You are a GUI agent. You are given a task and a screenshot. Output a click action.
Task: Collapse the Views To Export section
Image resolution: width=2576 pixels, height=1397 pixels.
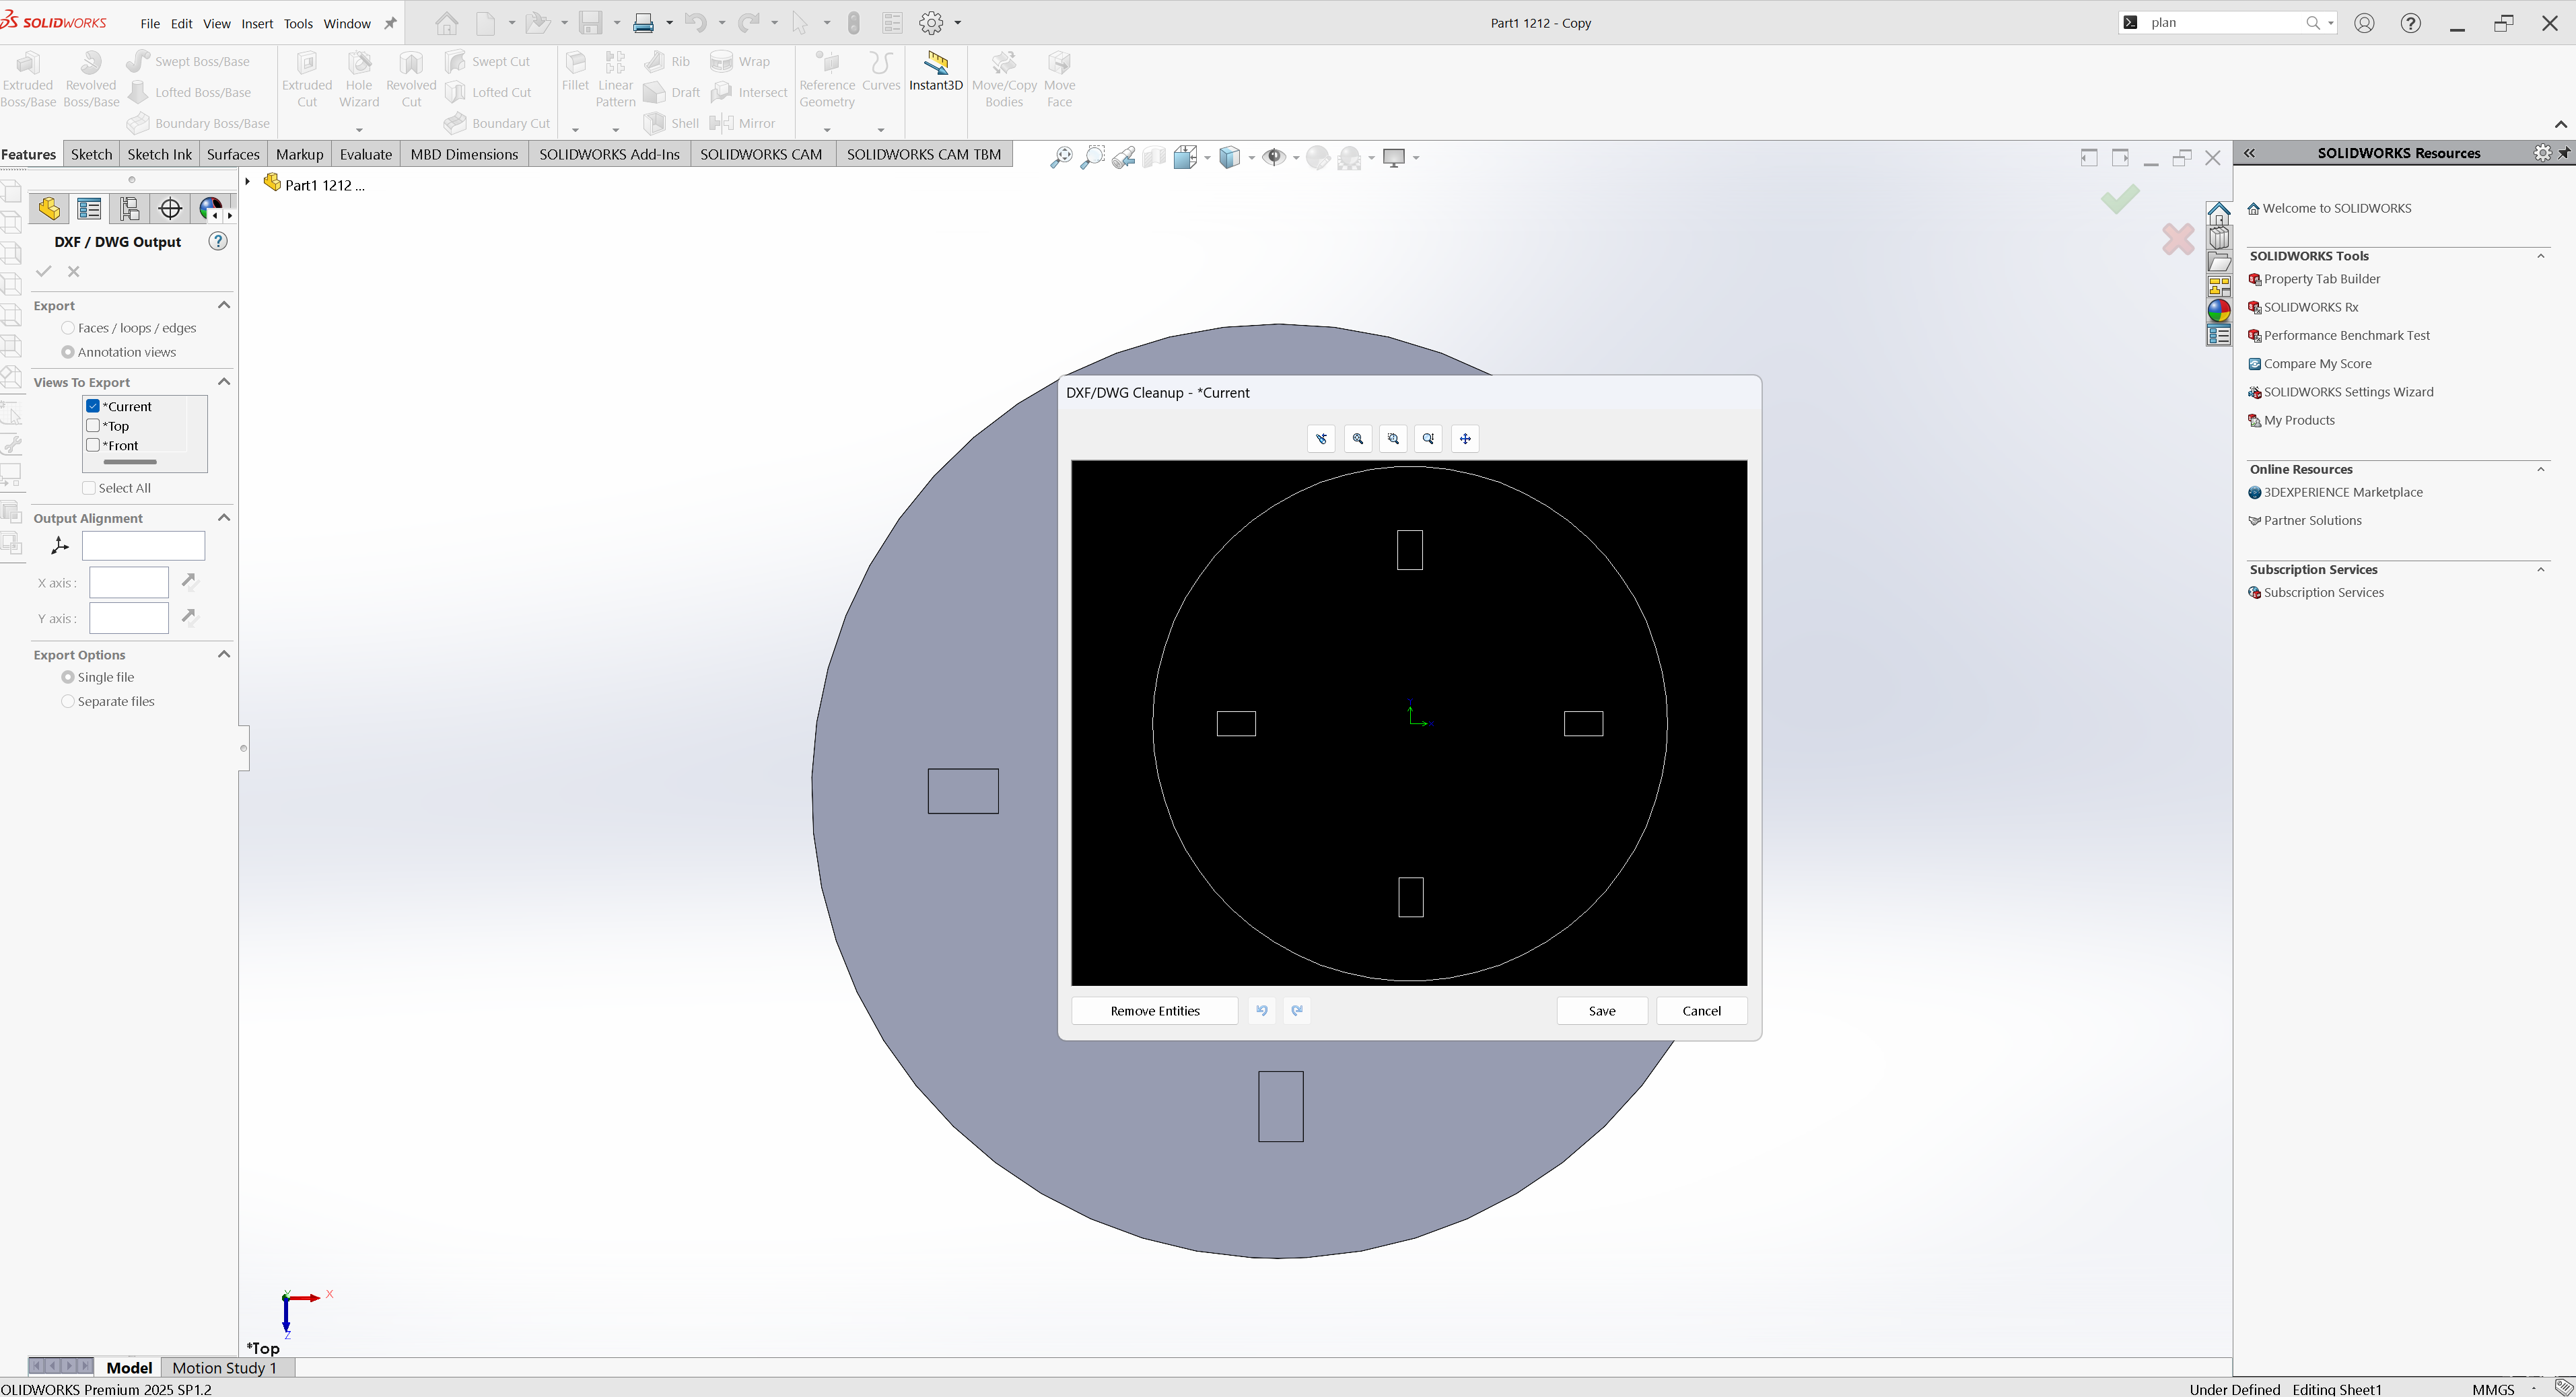tap(224, 382)
